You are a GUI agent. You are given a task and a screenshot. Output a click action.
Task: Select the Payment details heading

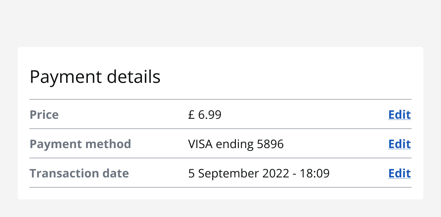[95, 77]
